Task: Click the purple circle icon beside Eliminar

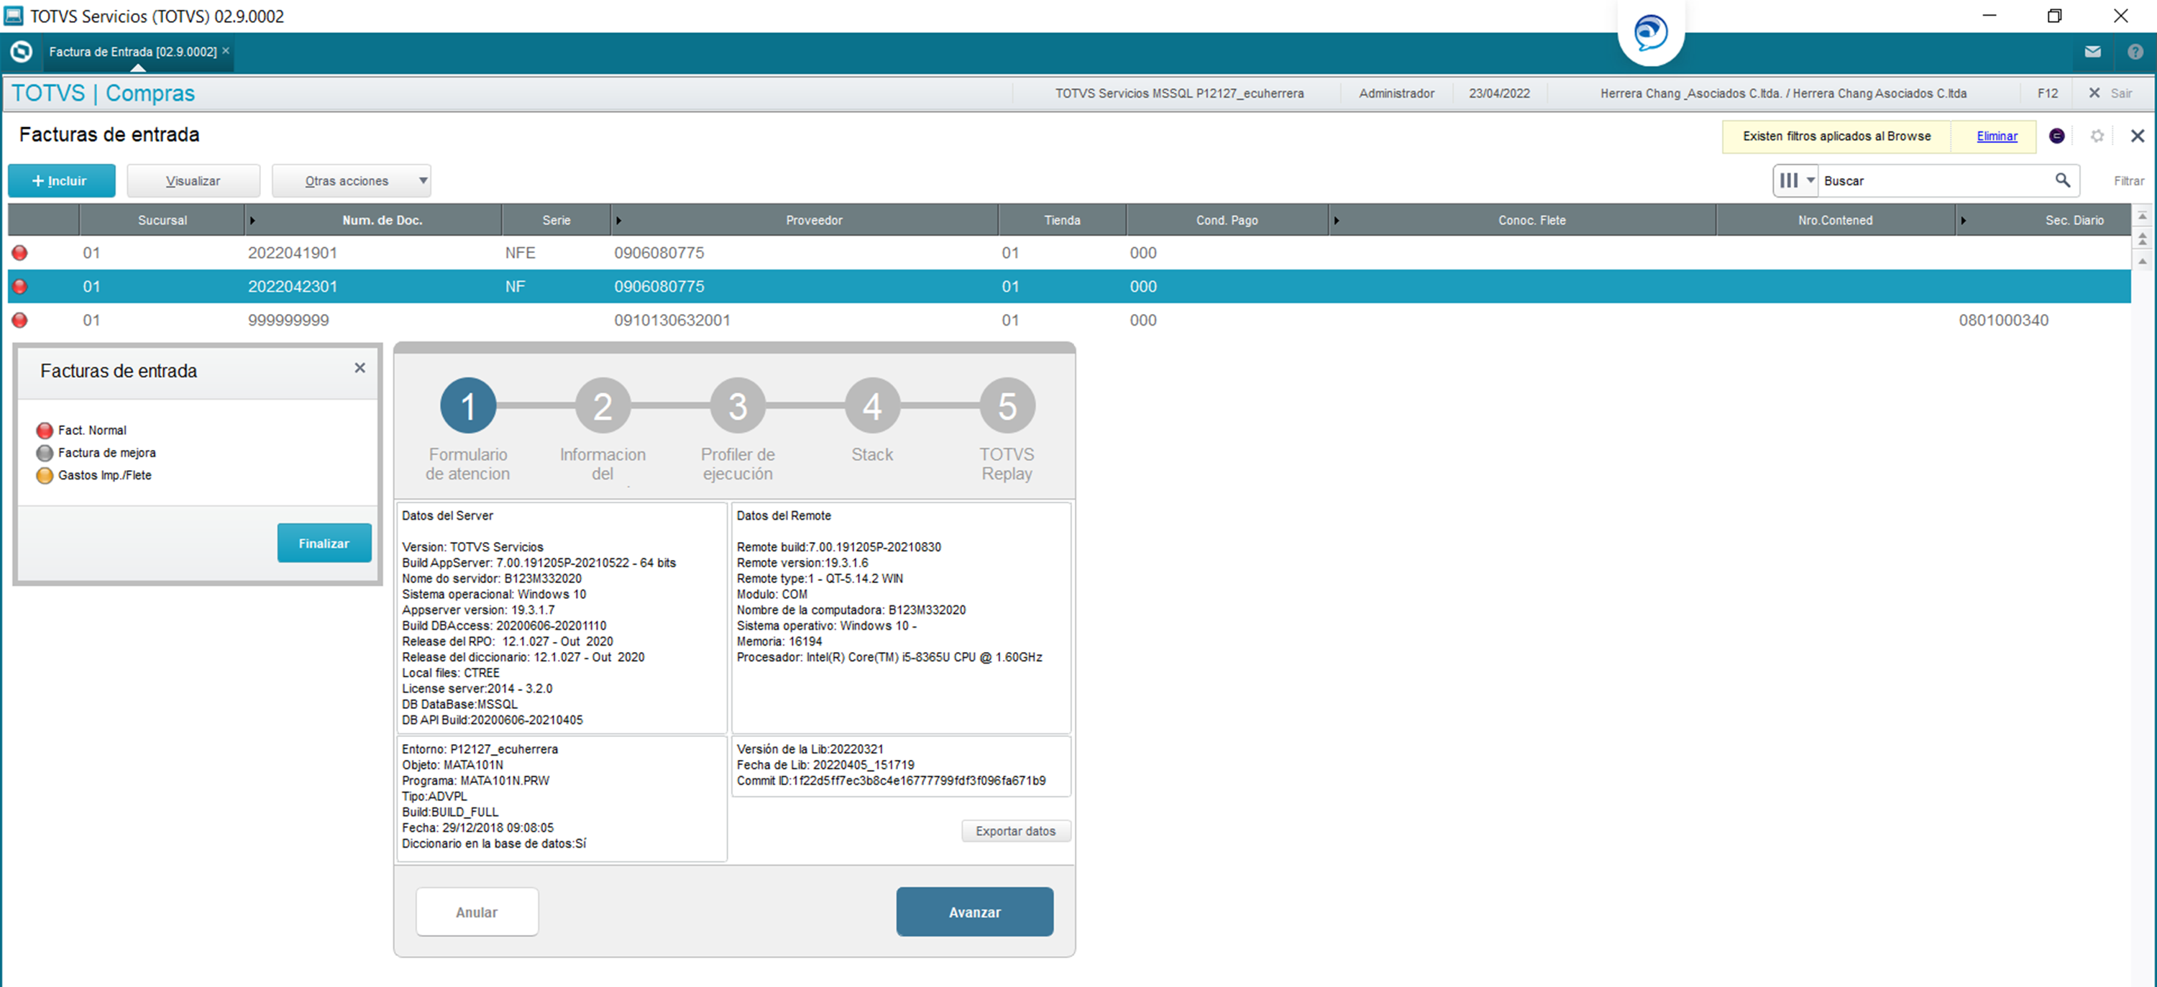Action: [2056, 137]
